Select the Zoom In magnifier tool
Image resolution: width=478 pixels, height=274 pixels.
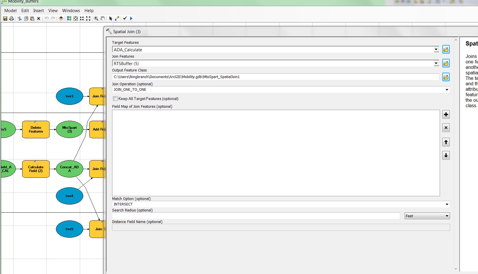[x=96, y=18]
